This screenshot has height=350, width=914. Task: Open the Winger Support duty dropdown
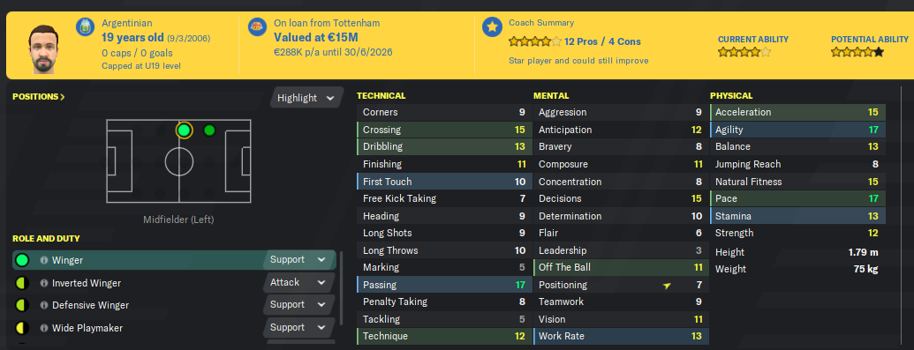[298, 260]
